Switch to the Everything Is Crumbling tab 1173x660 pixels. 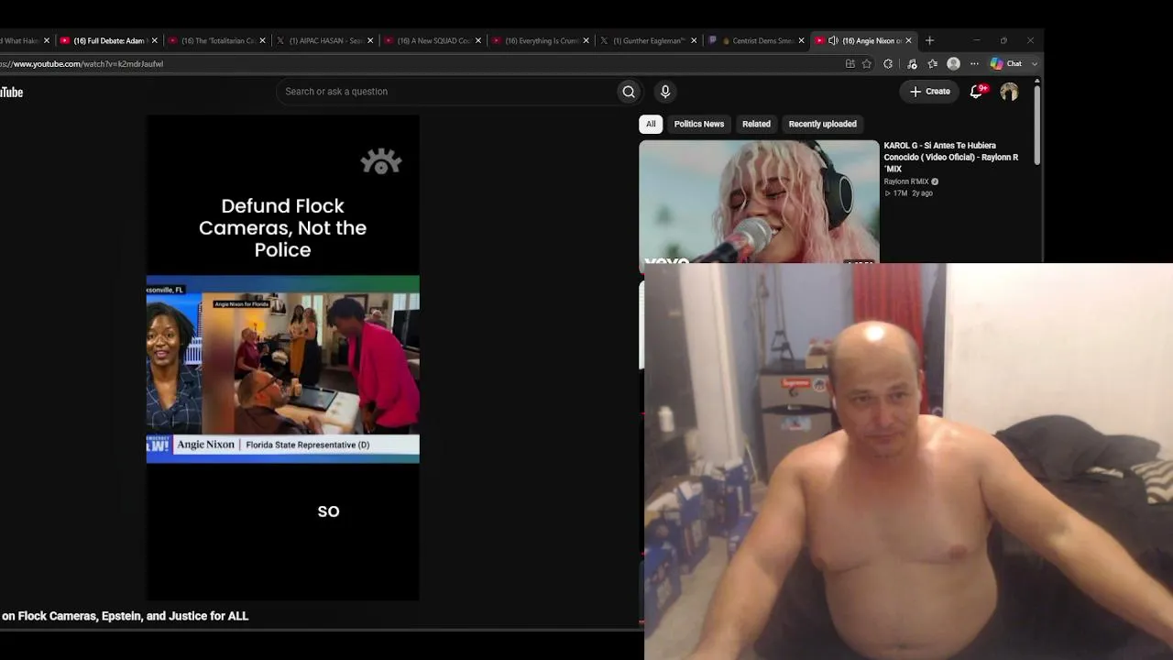541,40
